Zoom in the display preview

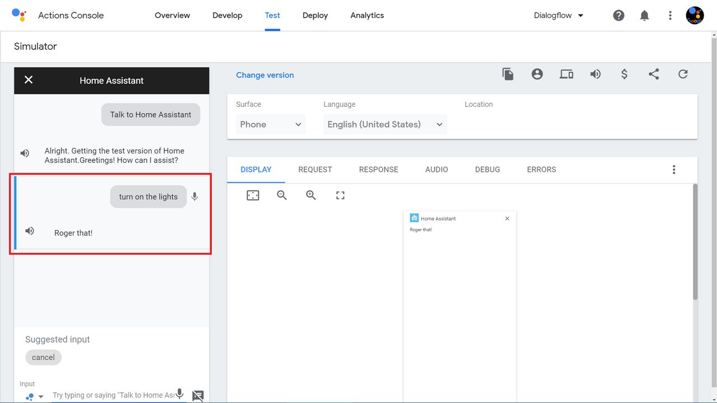point(311,195)
